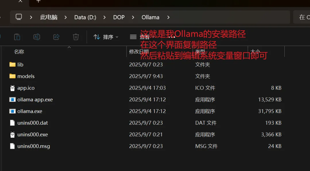The width and height of the screenshot is (310, 171).
Task: Click the date 2025/9/4 17:03
Action: tap(147, 88)
